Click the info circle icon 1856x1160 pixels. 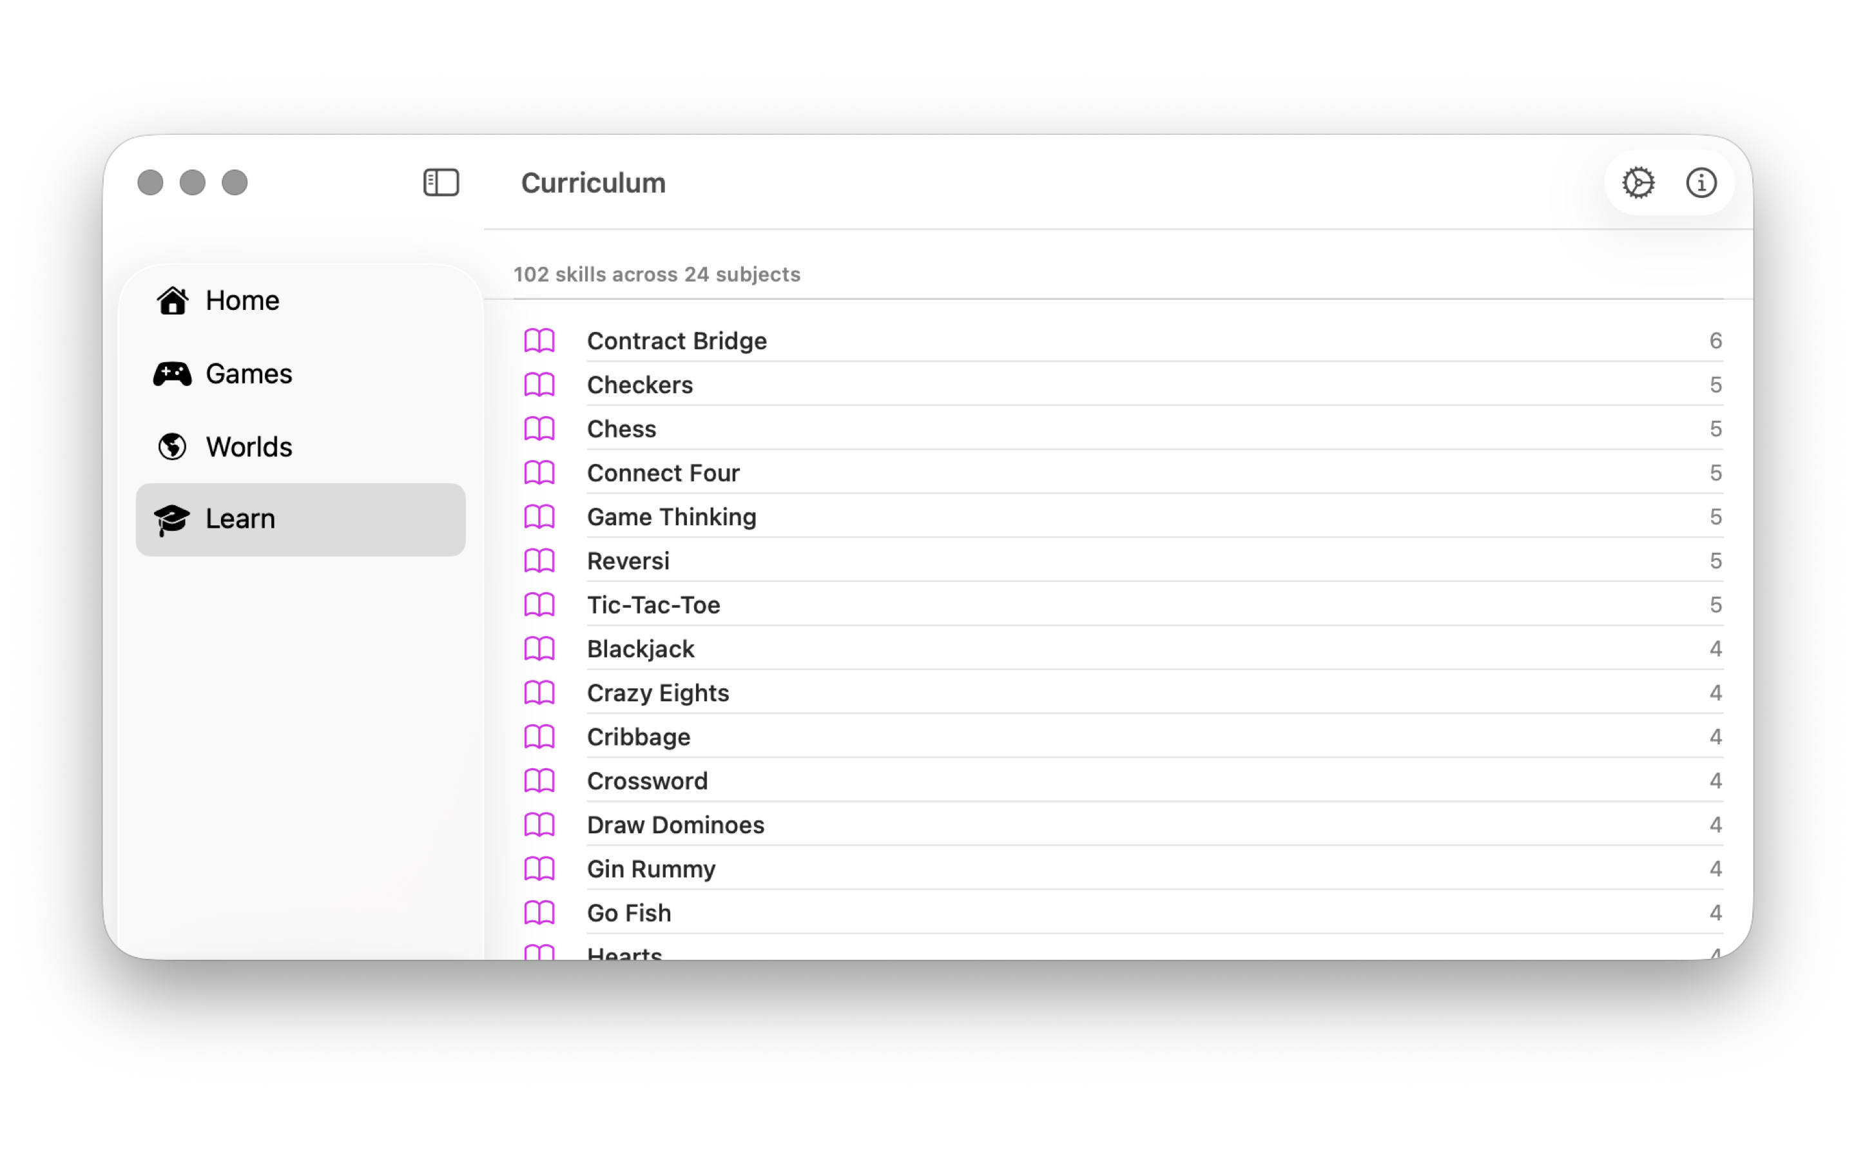tap(1701, 182)
